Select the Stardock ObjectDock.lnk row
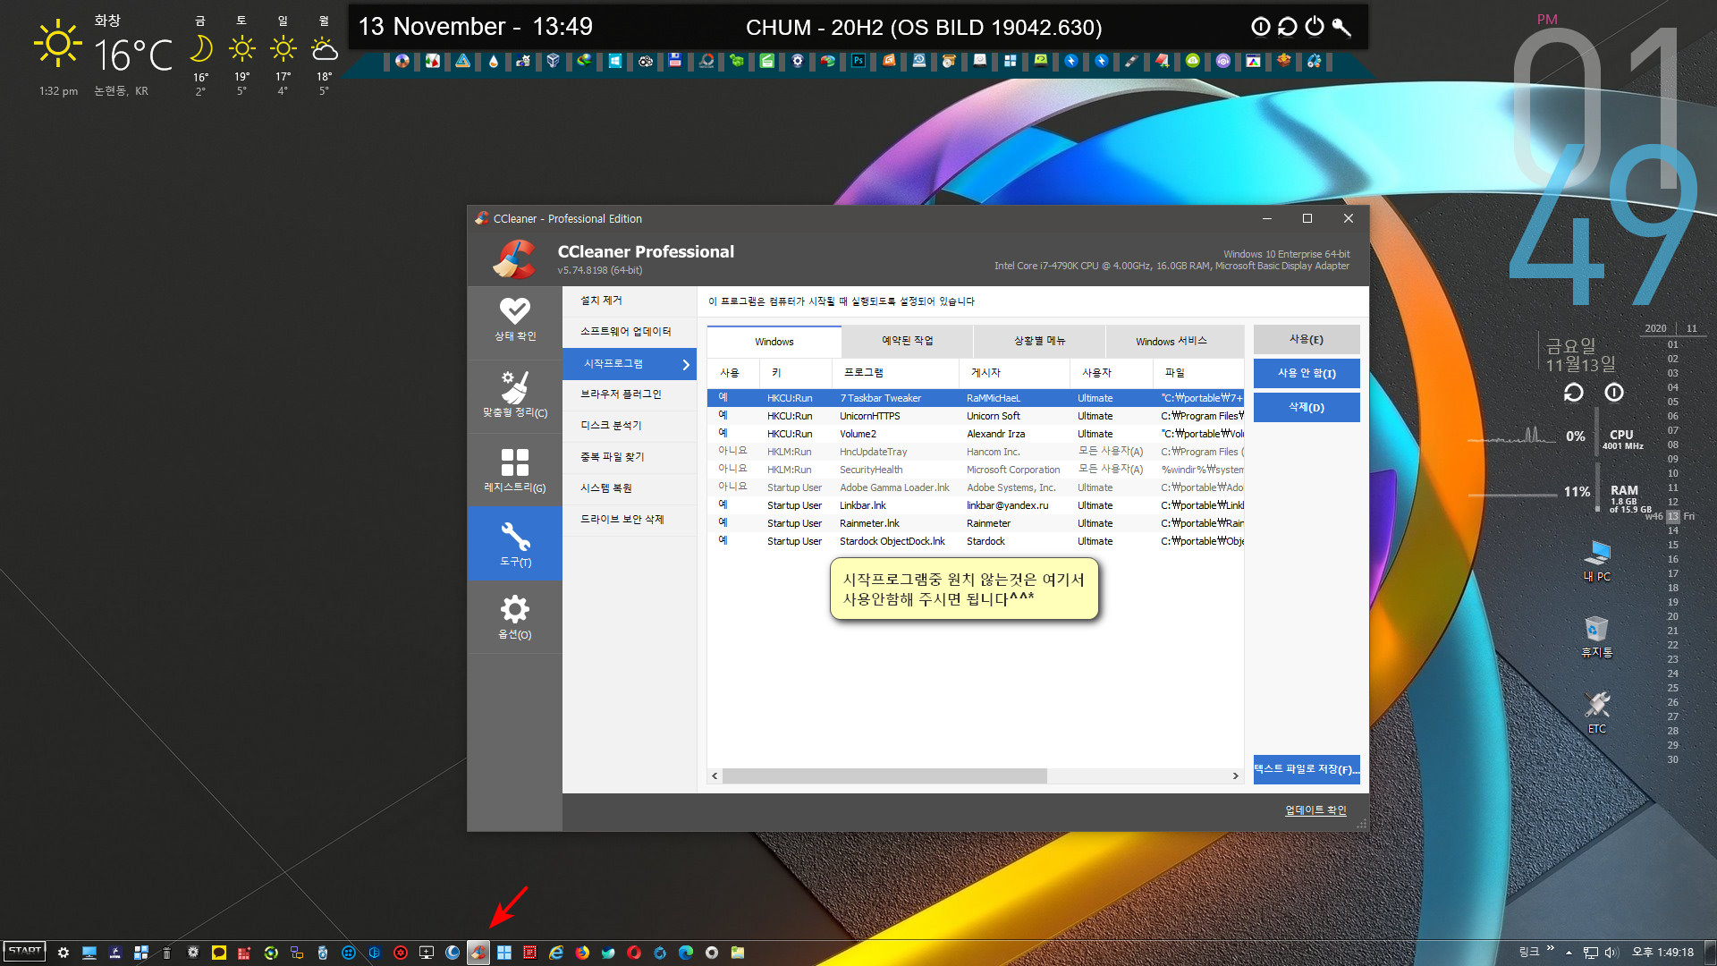The width and height of the screenshot is (1717, 966). coord(976,541)
